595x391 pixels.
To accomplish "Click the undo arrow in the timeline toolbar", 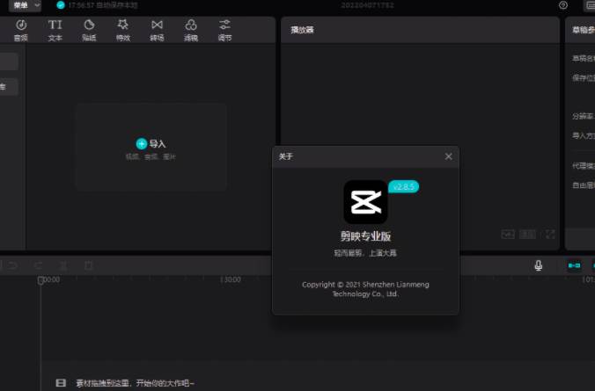I will coord(12,265).
